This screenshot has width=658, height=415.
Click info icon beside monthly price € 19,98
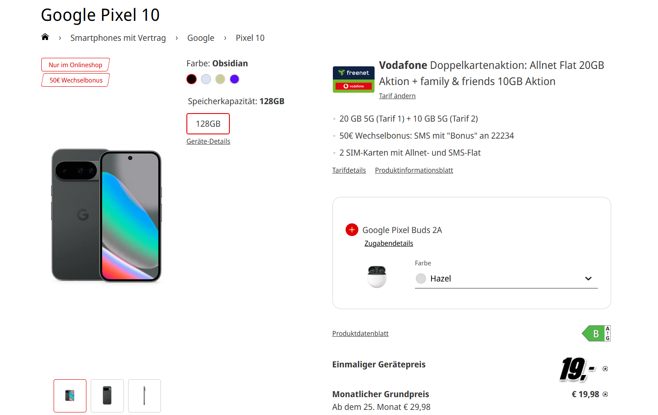[605, 394]
